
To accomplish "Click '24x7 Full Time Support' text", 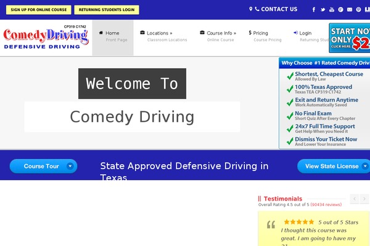I will click(x=325, y=126).
